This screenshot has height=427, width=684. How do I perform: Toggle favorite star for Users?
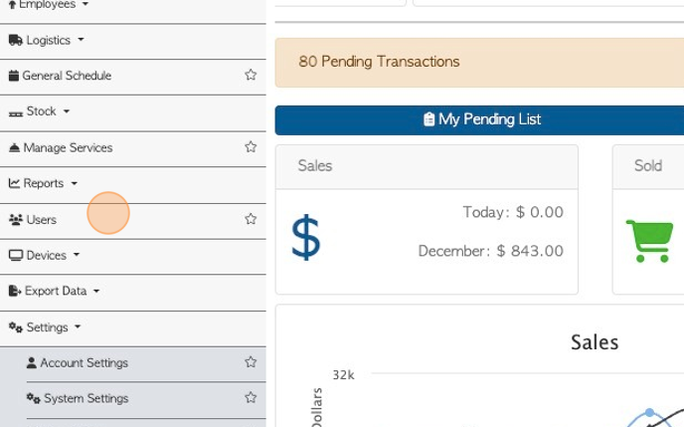pyautogui.click(x=251, y=219)
